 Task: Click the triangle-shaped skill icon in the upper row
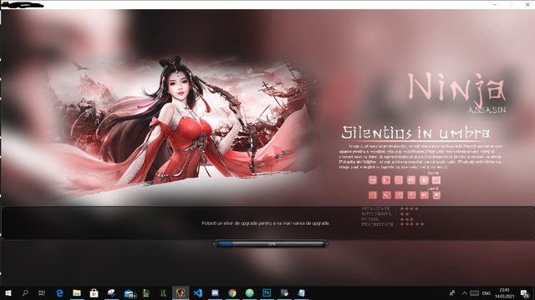[399, 180]
